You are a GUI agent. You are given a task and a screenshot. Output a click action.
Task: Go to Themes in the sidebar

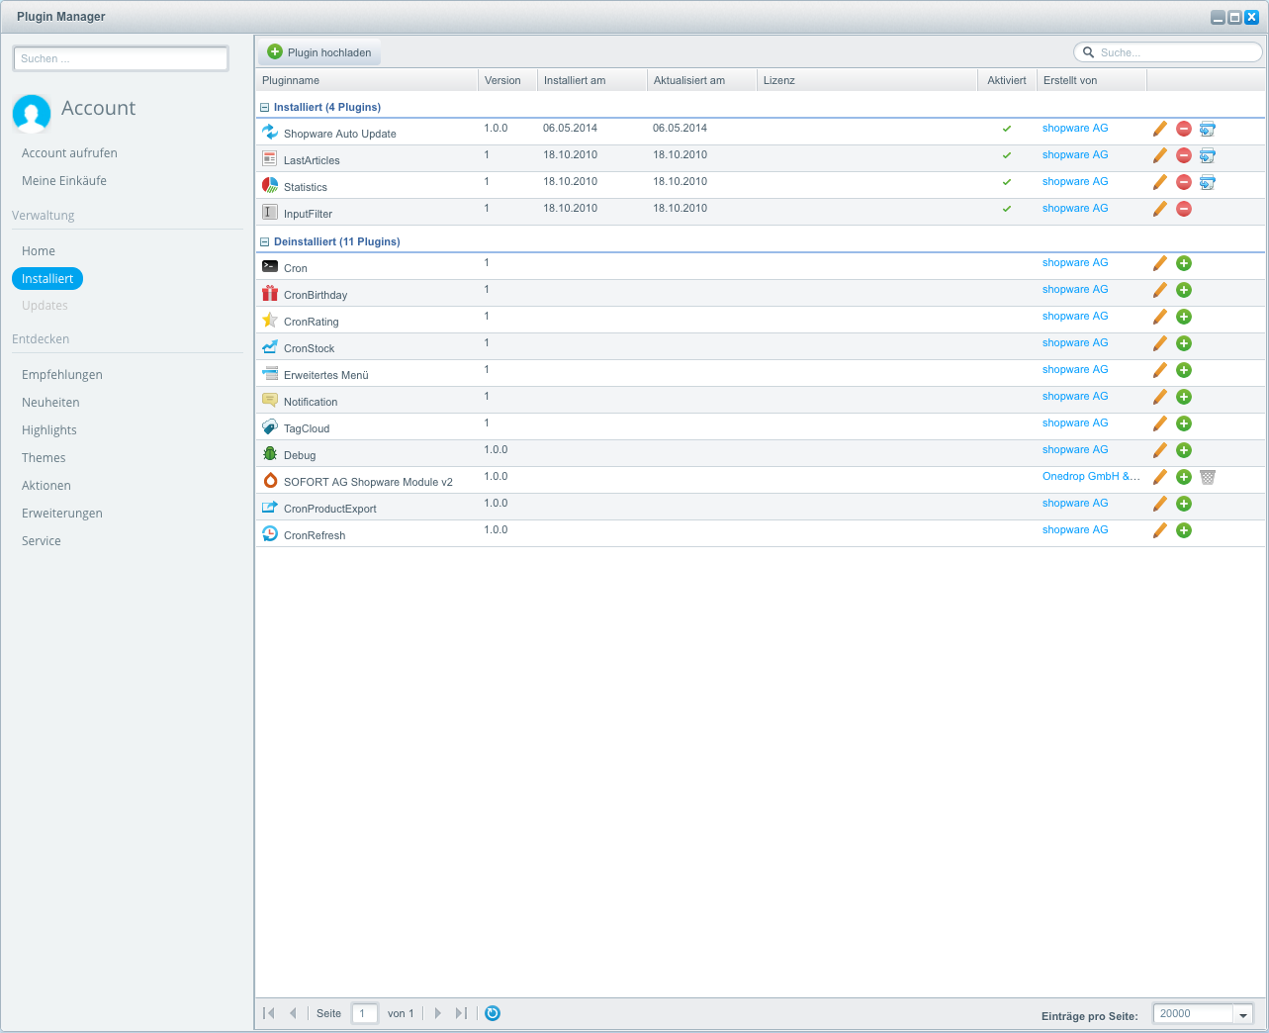point(44,458)
